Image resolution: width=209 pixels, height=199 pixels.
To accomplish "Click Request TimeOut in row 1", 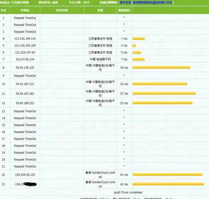I will tap(25, 18).
